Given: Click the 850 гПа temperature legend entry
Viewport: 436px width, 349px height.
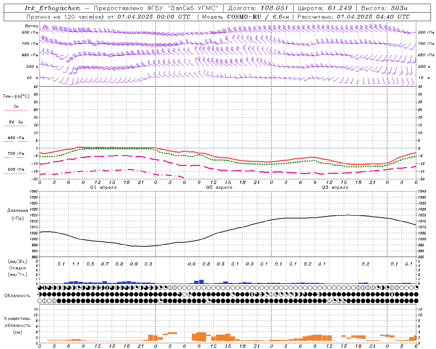Looking at the screenshot, I should pos(16,138).
